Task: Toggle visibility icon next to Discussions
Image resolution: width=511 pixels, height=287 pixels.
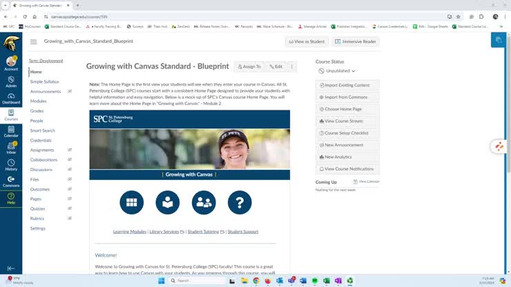Action: [x=70, y=170]
